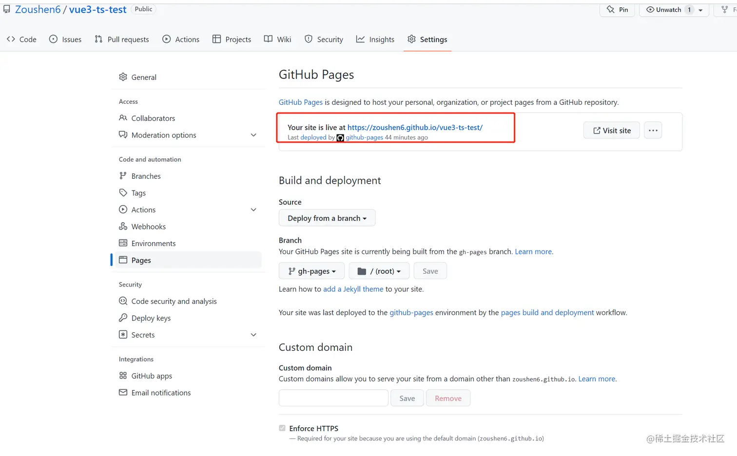The image size is (737, 456).
Task: Click the Secrets asterisk icon
Action: [123, 335]
